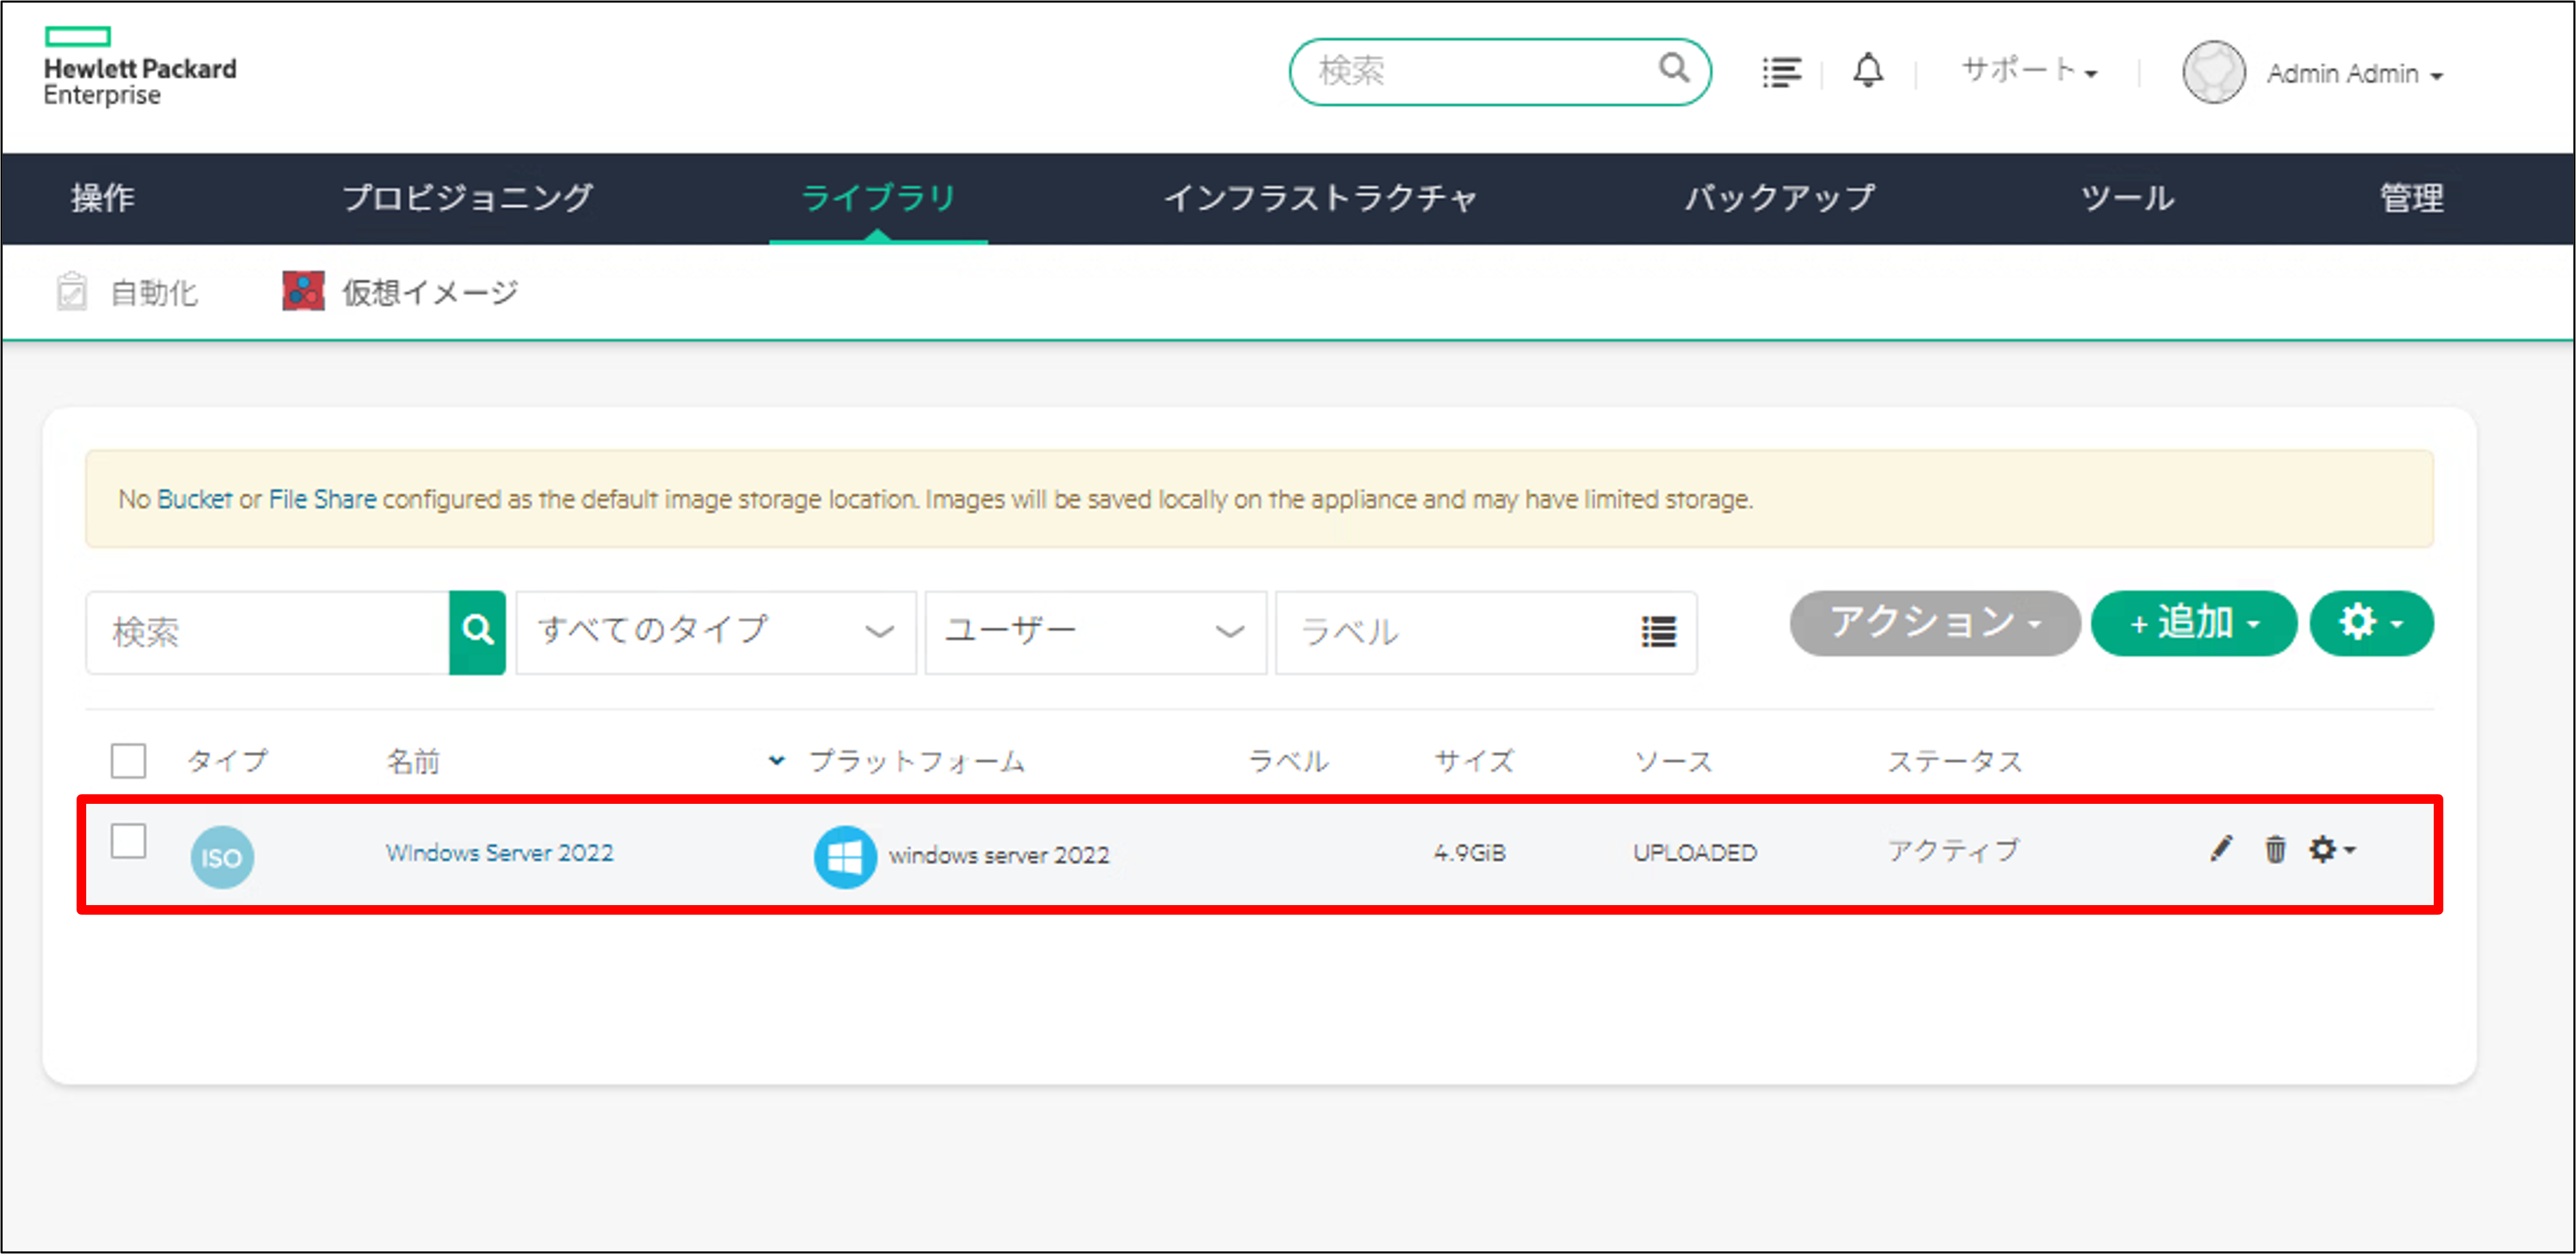Open notifications via the bell icon
This screenshot has height=1254, width=2576.
coord(1868,70)
